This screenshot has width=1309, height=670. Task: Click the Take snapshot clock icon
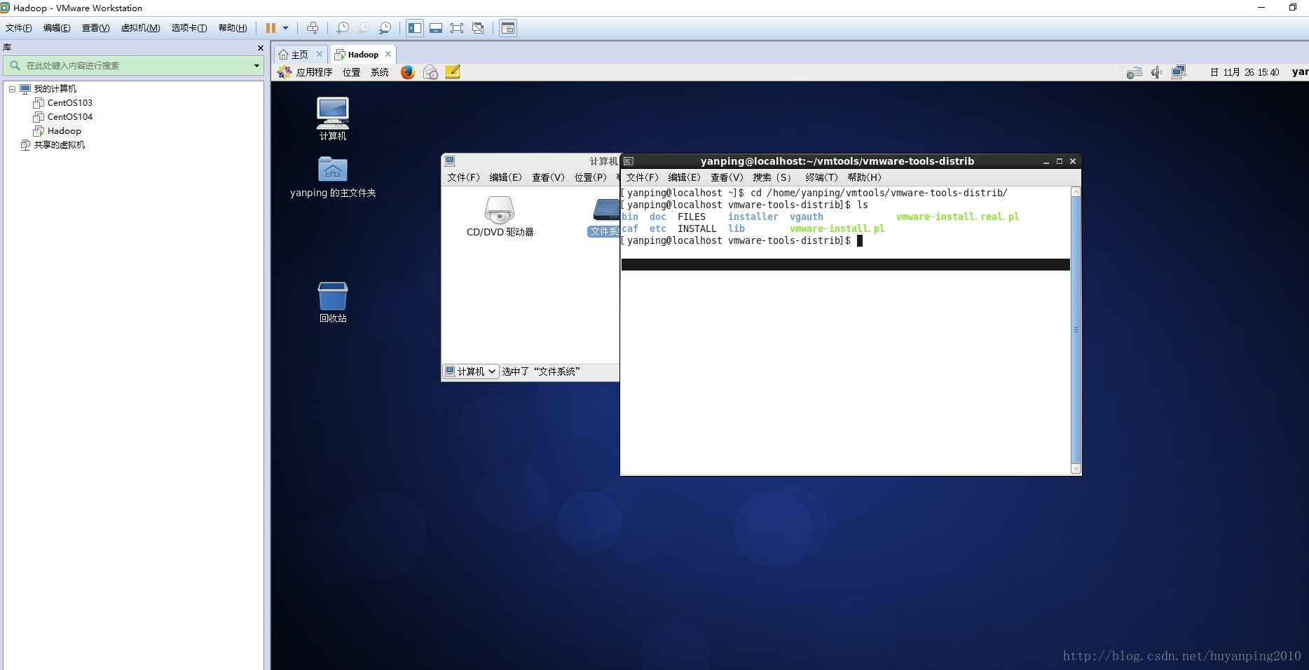(343, 28)
